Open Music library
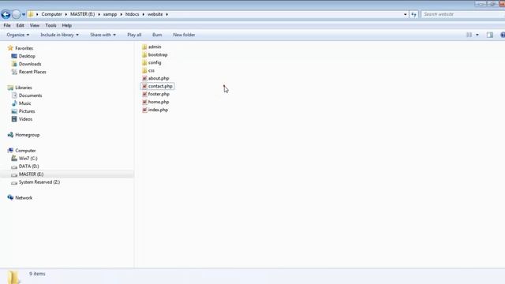The height and width of the screenshot is (284, 505). pyautogui.click(x=24, y=103)
